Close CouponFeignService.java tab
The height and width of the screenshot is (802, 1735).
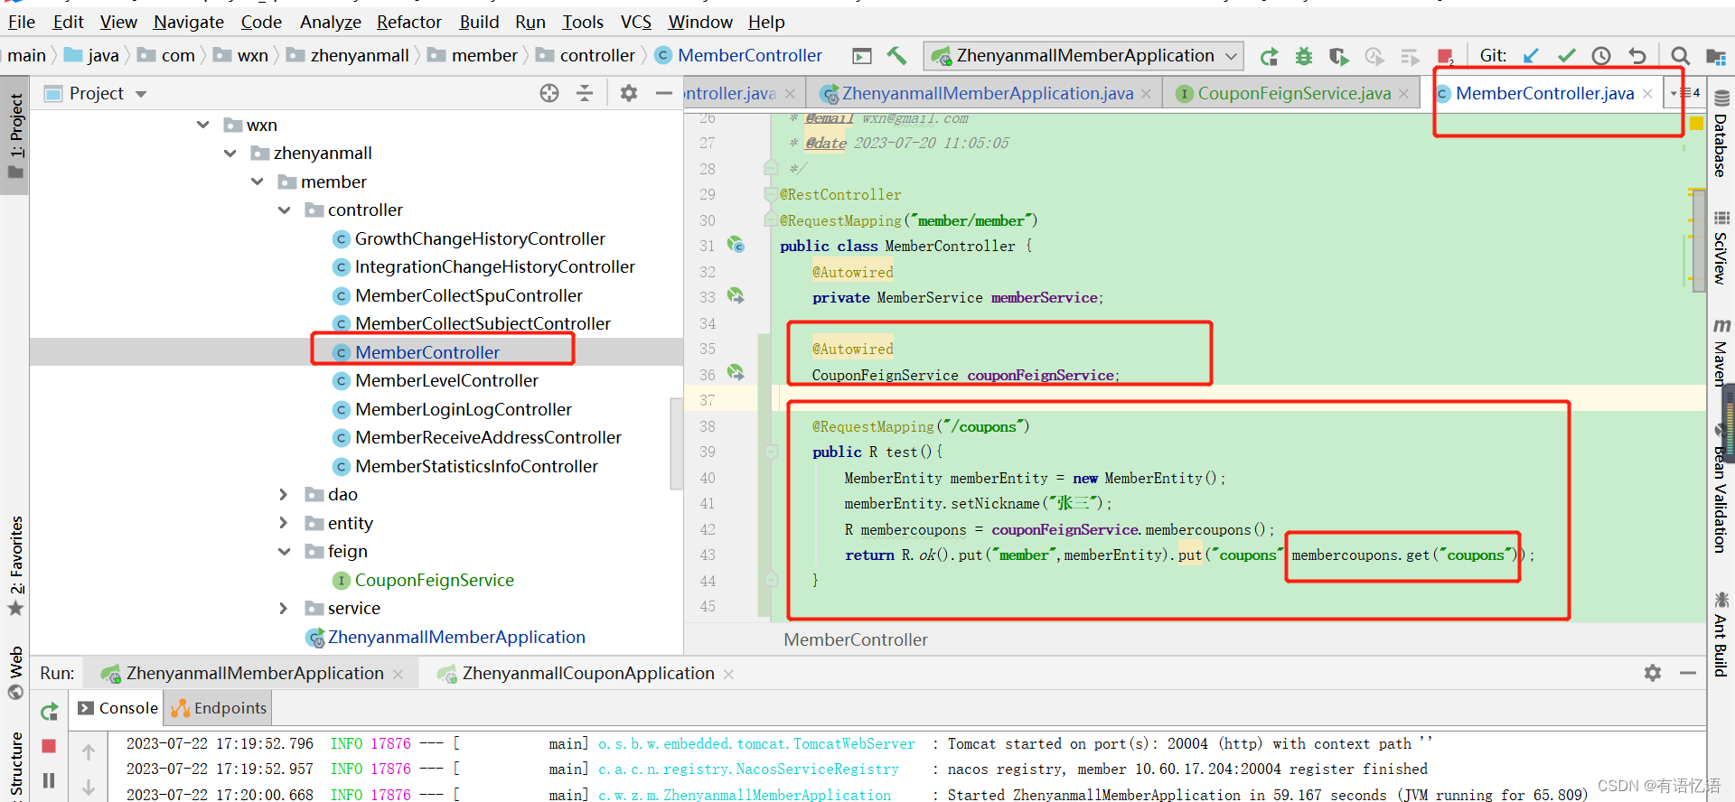coord(1403,93)
